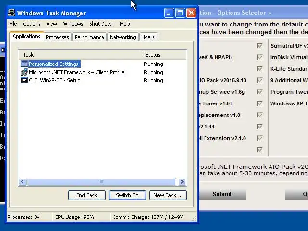The height and width of the screenshot is (231, 308).
Task: Maximize the Windows Task Manager window
Action: point(180,13)
